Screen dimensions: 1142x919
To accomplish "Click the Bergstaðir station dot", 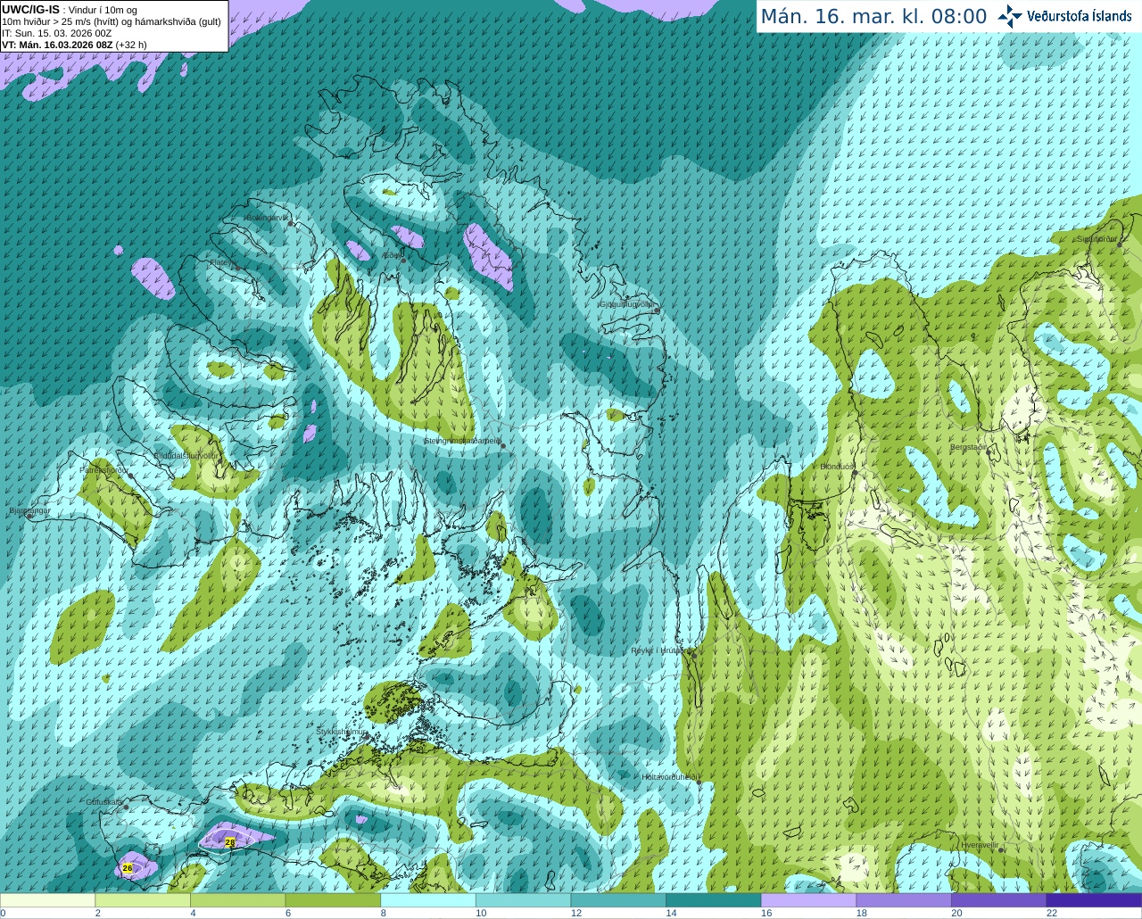I will point(989,452).
